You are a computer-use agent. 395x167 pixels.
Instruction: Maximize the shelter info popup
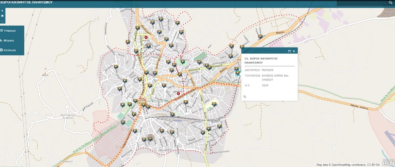click(289, 51)
